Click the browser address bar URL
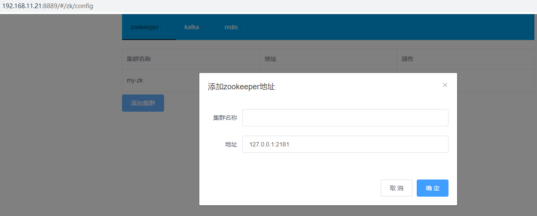The width and height of the screenshot is (537, 216). (x=48, y=6)
